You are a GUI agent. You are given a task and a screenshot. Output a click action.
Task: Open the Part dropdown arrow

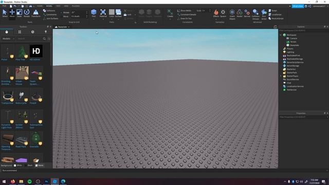tap(94, 19)
